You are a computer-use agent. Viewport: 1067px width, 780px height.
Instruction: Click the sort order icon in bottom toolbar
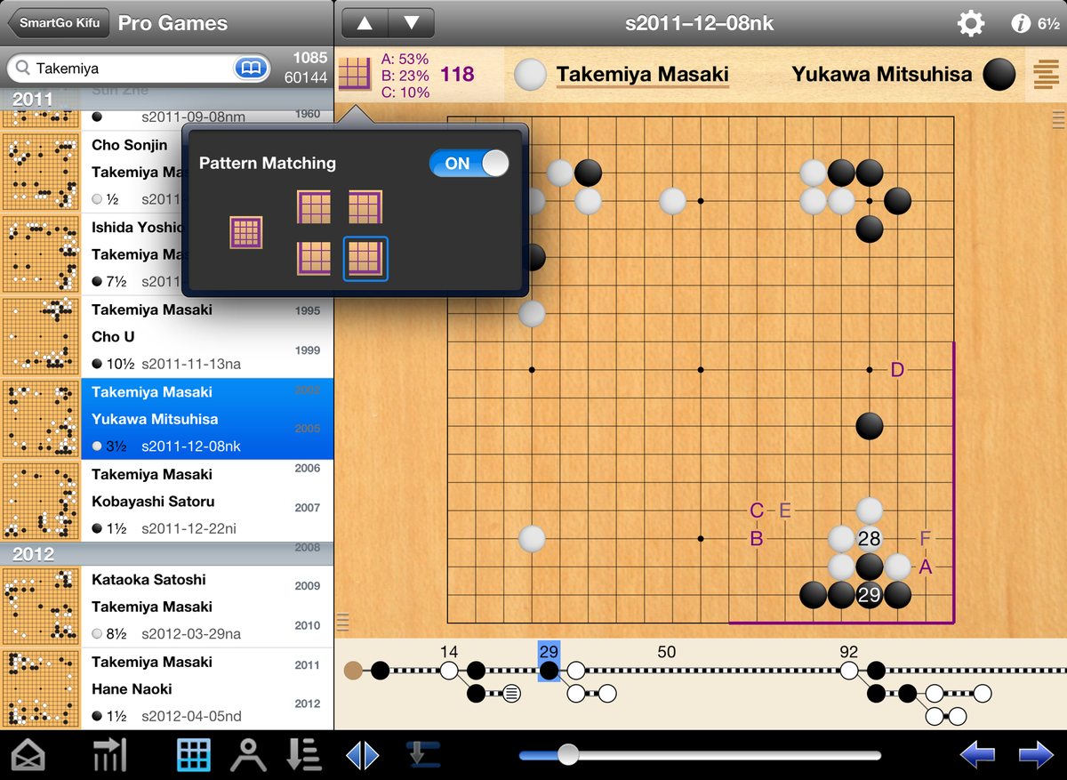pos(303,755)
